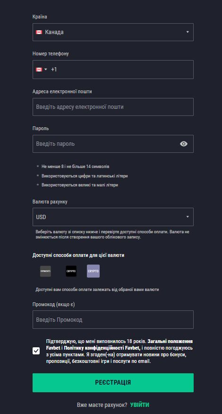Screen dimensions: 222x414
Task: Click the Вже маєте рахунок? text
Action: [102, 405]
